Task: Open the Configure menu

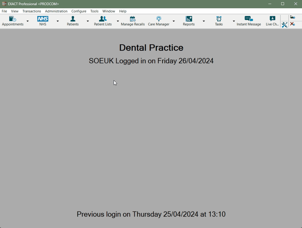Action: click(x=79, y=11)
